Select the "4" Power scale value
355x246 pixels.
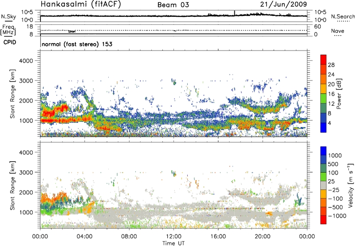[329, 123]
